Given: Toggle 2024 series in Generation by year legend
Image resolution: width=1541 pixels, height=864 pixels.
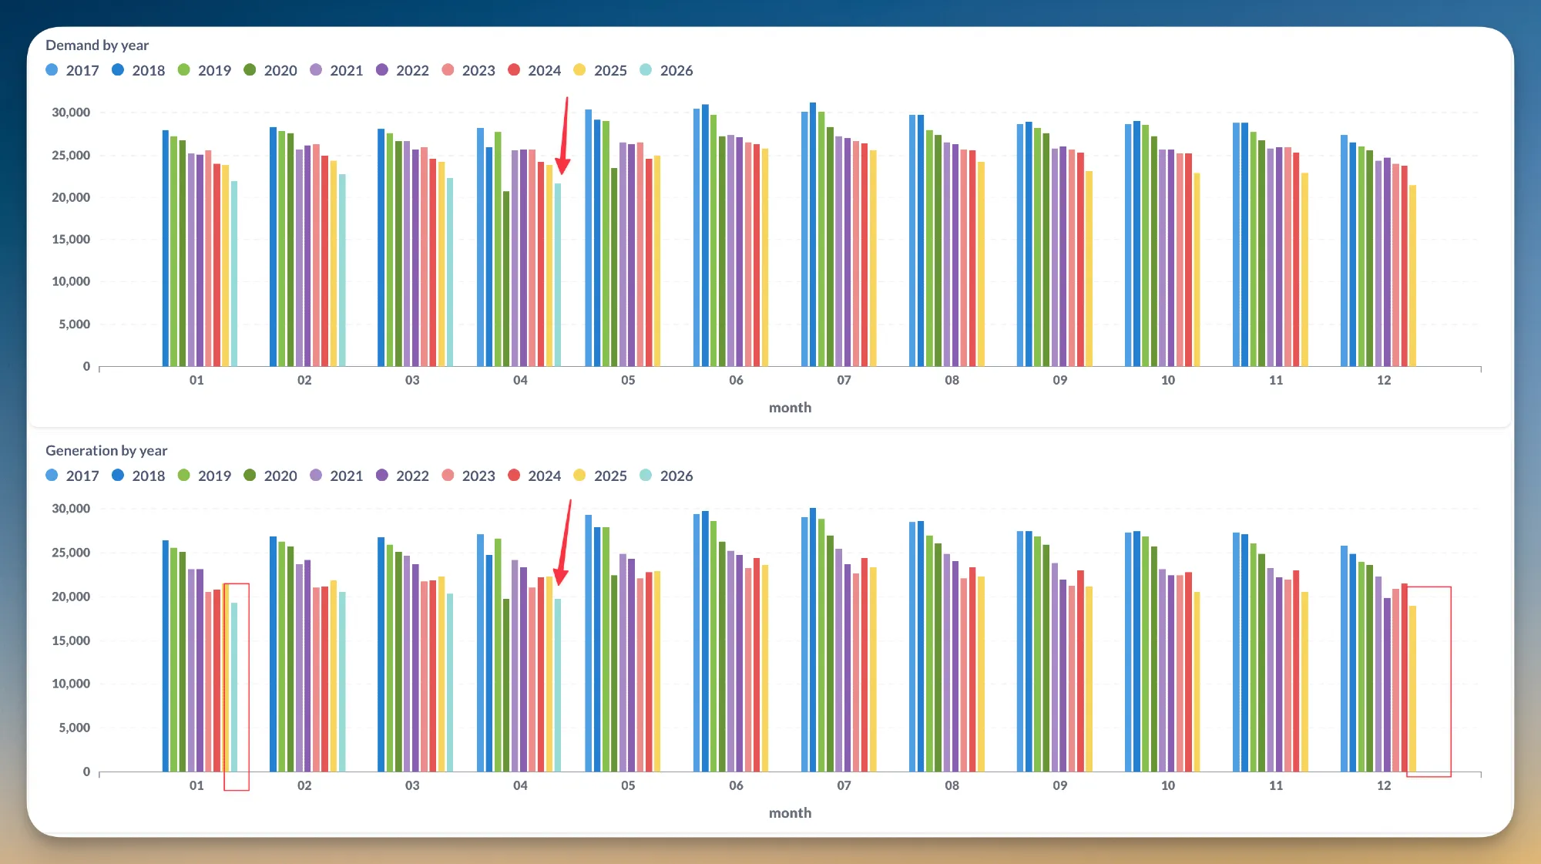Looking at the screenshot, I should coord(535,476).
